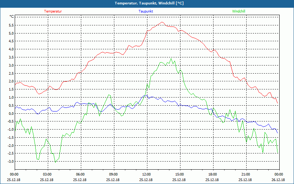
Task: Click the 2,0 y-axis value
Action: [x=12, y=81]
